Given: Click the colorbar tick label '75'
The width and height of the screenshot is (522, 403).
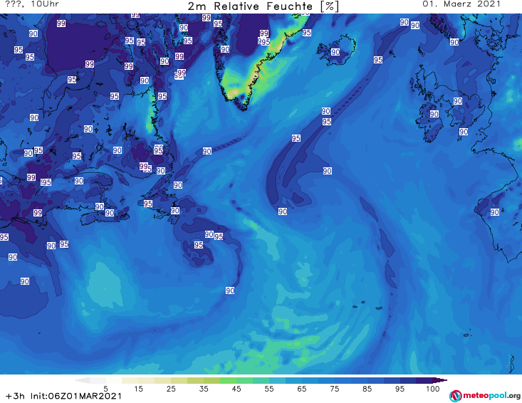Looking at the screenshot, I should tap(334, 389).
